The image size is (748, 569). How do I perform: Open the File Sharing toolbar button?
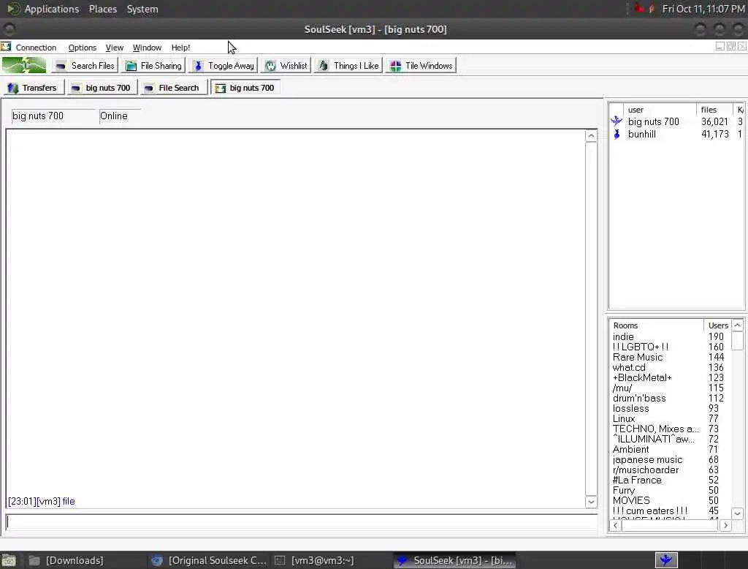point(153,65)
